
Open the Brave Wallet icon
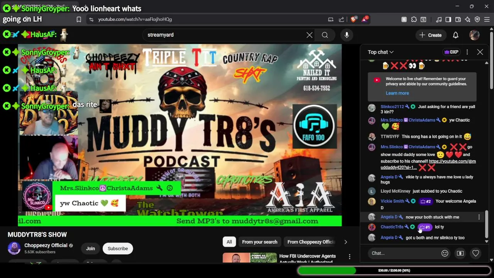pyautogui.click(x=458, y=19)
